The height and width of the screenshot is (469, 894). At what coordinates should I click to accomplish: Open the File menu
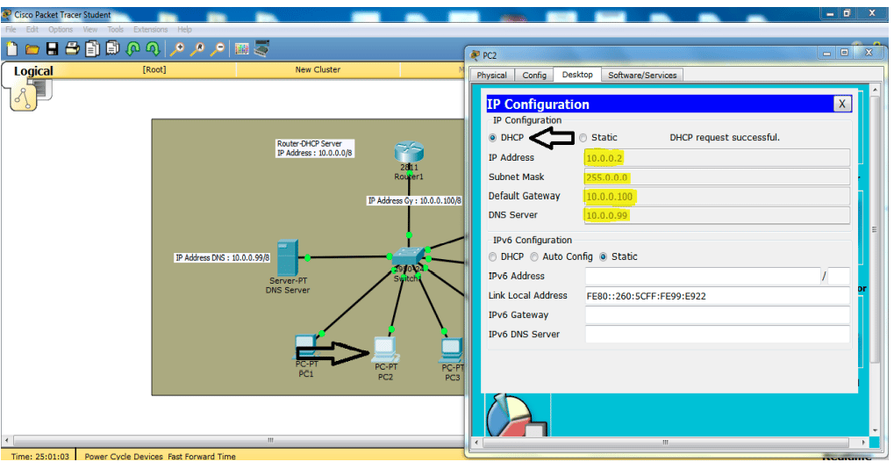pos(11,30)
